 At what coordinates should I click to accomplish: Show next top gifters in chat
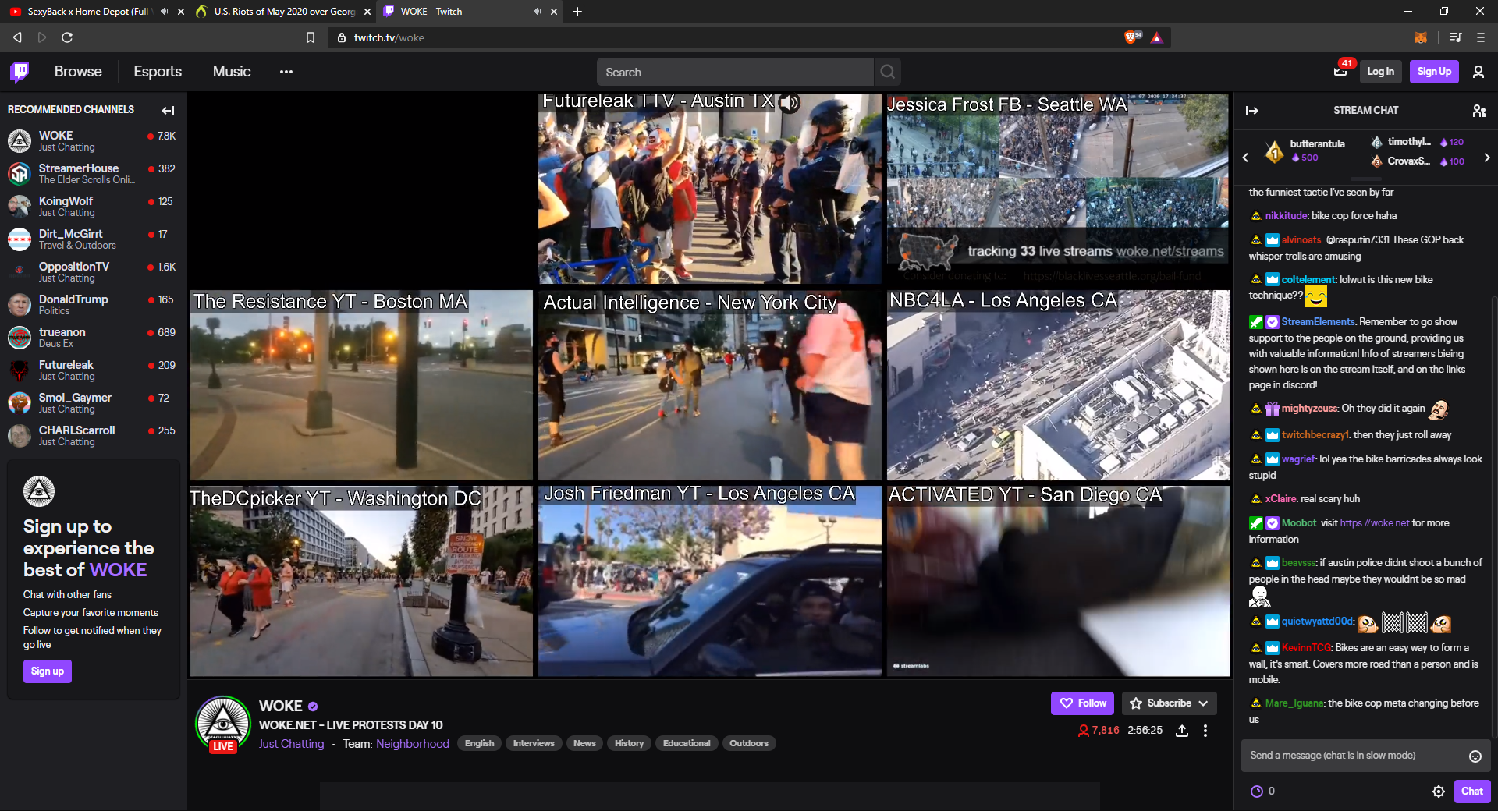click(1487, 158)
